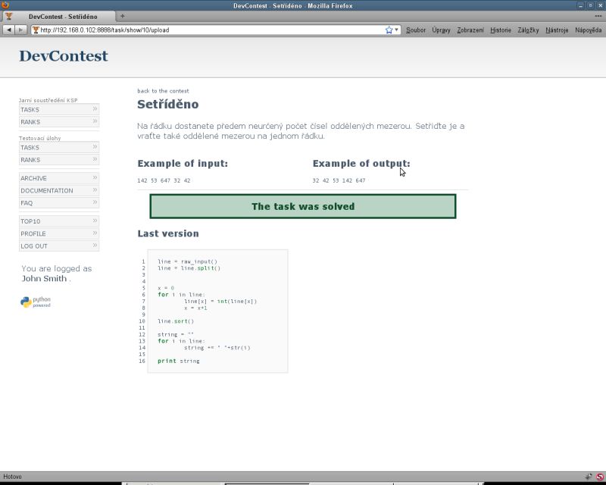Open TASKS under Testovací úlohy
The image size is (606, 485).
[59, 147]
